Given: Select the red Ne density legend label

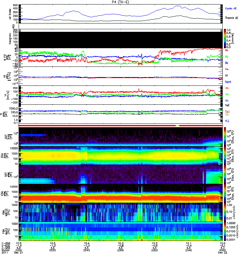Looking at the screenshot, I should point(227,69).
